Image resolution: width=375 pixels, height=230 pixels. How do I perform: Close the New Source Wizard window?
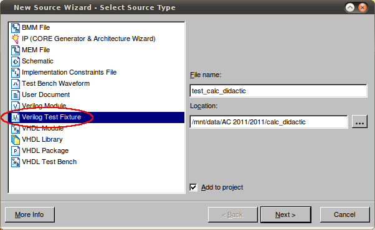coord(363,7)
